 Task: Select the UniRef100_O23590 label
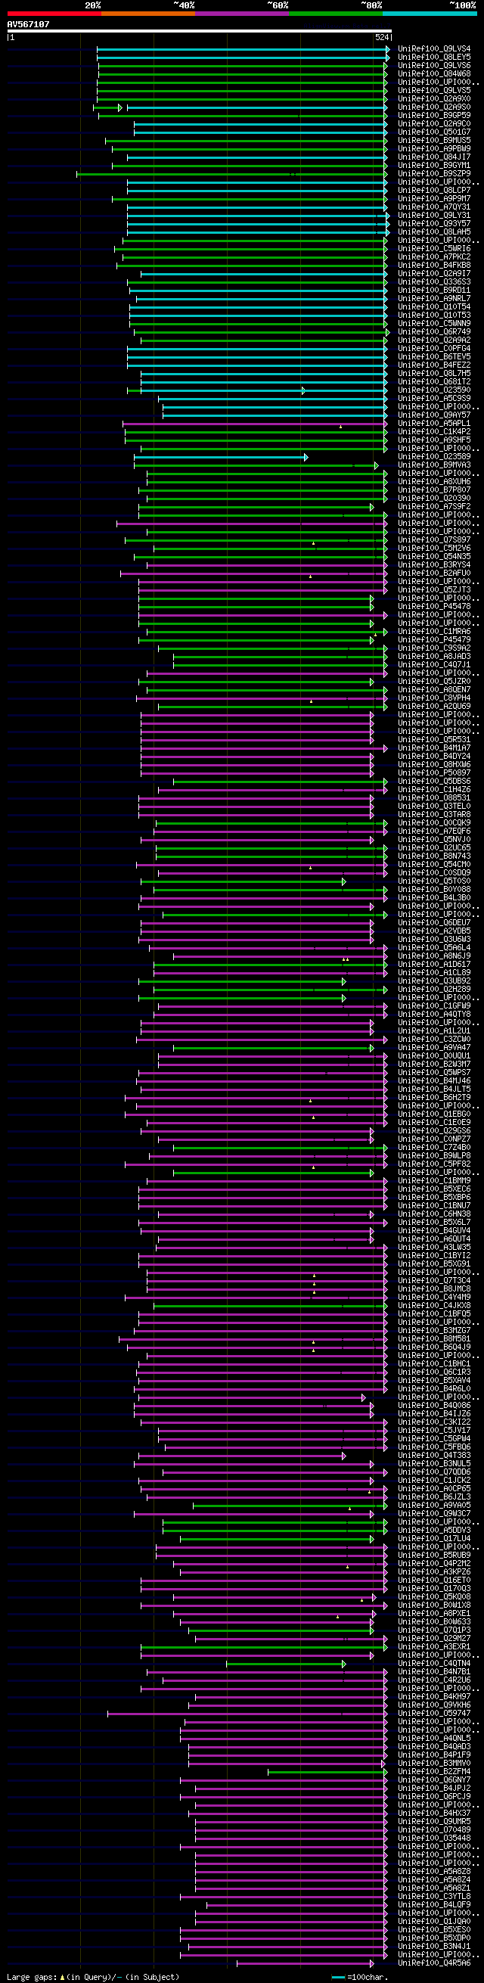pyautogui.click(x=434, y=390)
